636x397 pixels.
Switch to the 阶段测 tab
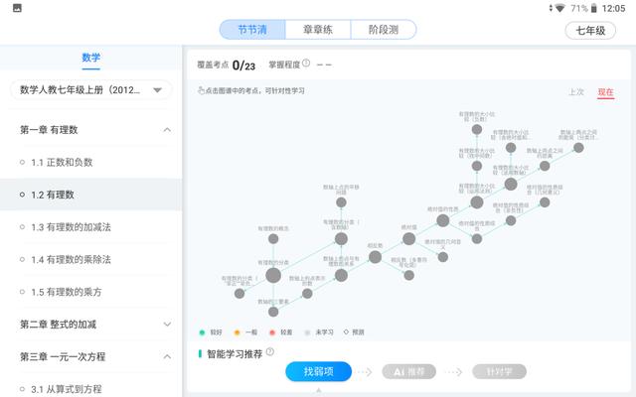coord(384,30)
